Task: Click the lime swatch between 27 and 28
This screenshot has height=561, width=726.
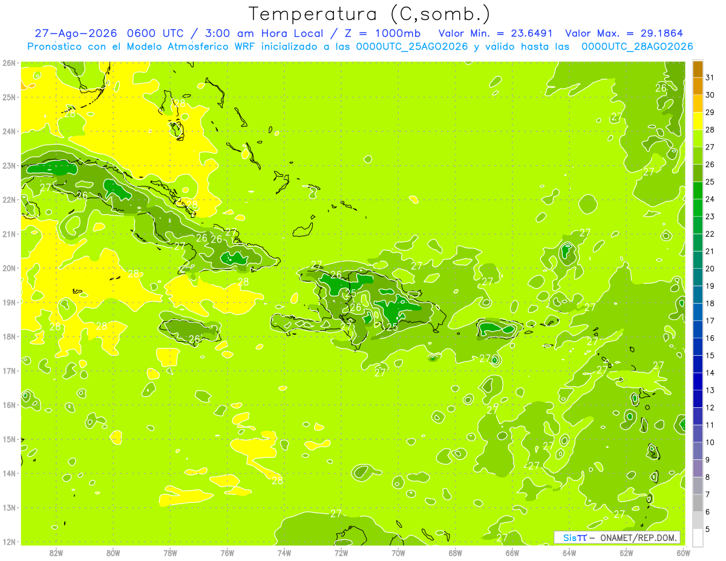Action: (x=698, y=139)
